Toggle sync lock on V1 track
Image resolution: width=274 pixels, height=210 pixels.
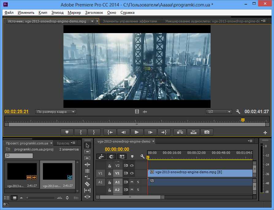point(126,173)
